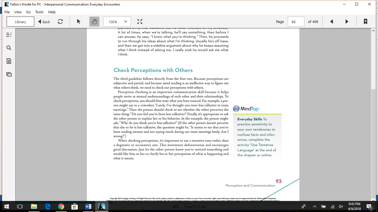Select the text selection arrow tool
The width and height of the screenshot is (378, 212).
click(79, 21)
